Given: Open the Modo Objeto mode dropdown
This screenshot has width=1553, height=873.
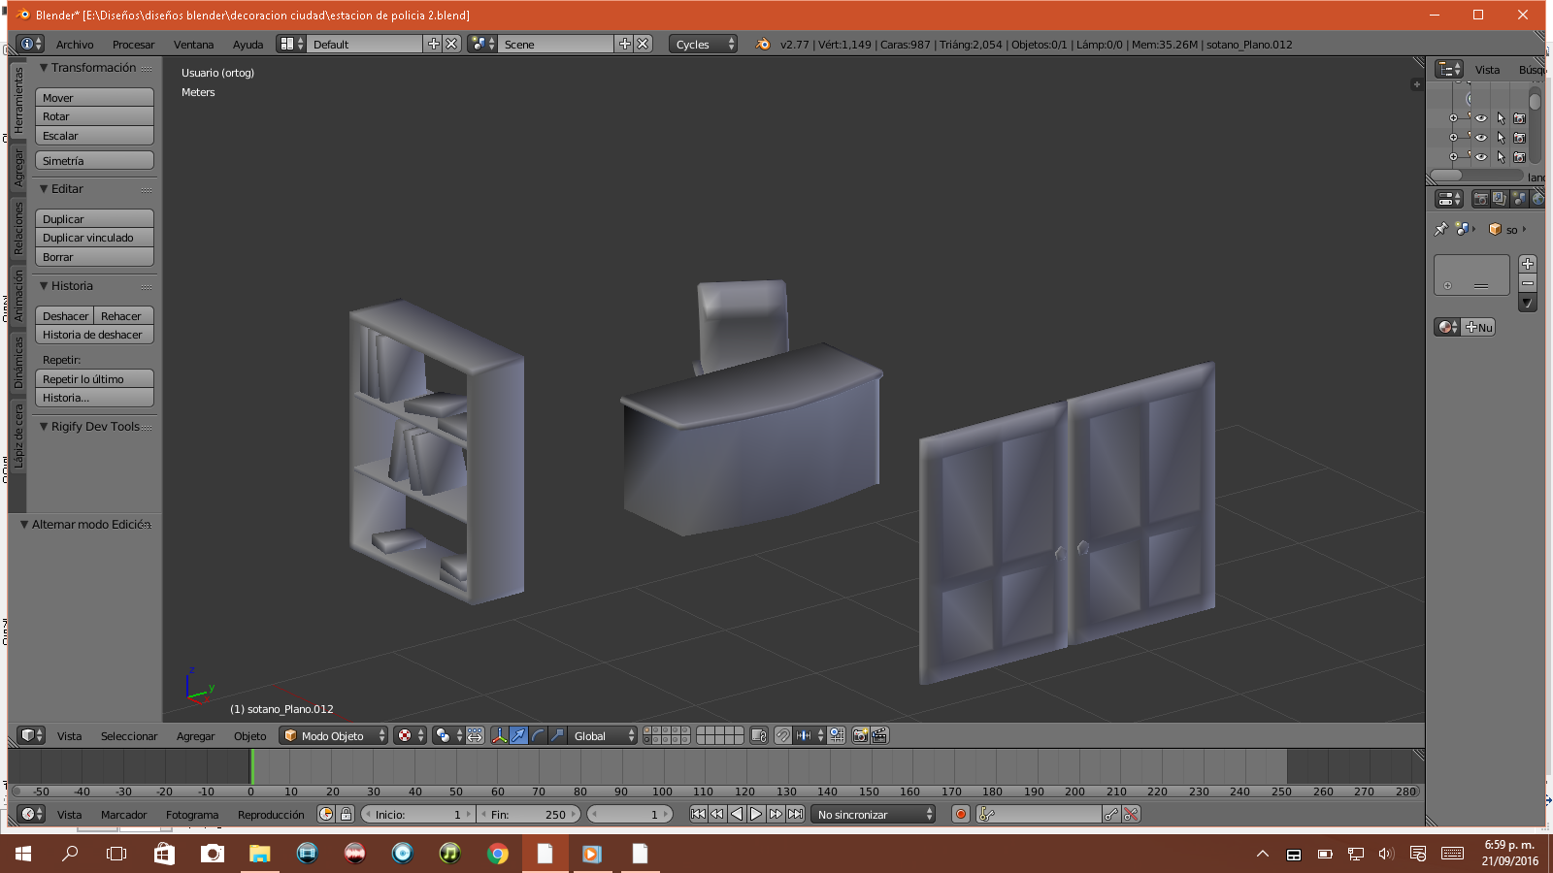Looking at the screenshot, I should (333, 735).
